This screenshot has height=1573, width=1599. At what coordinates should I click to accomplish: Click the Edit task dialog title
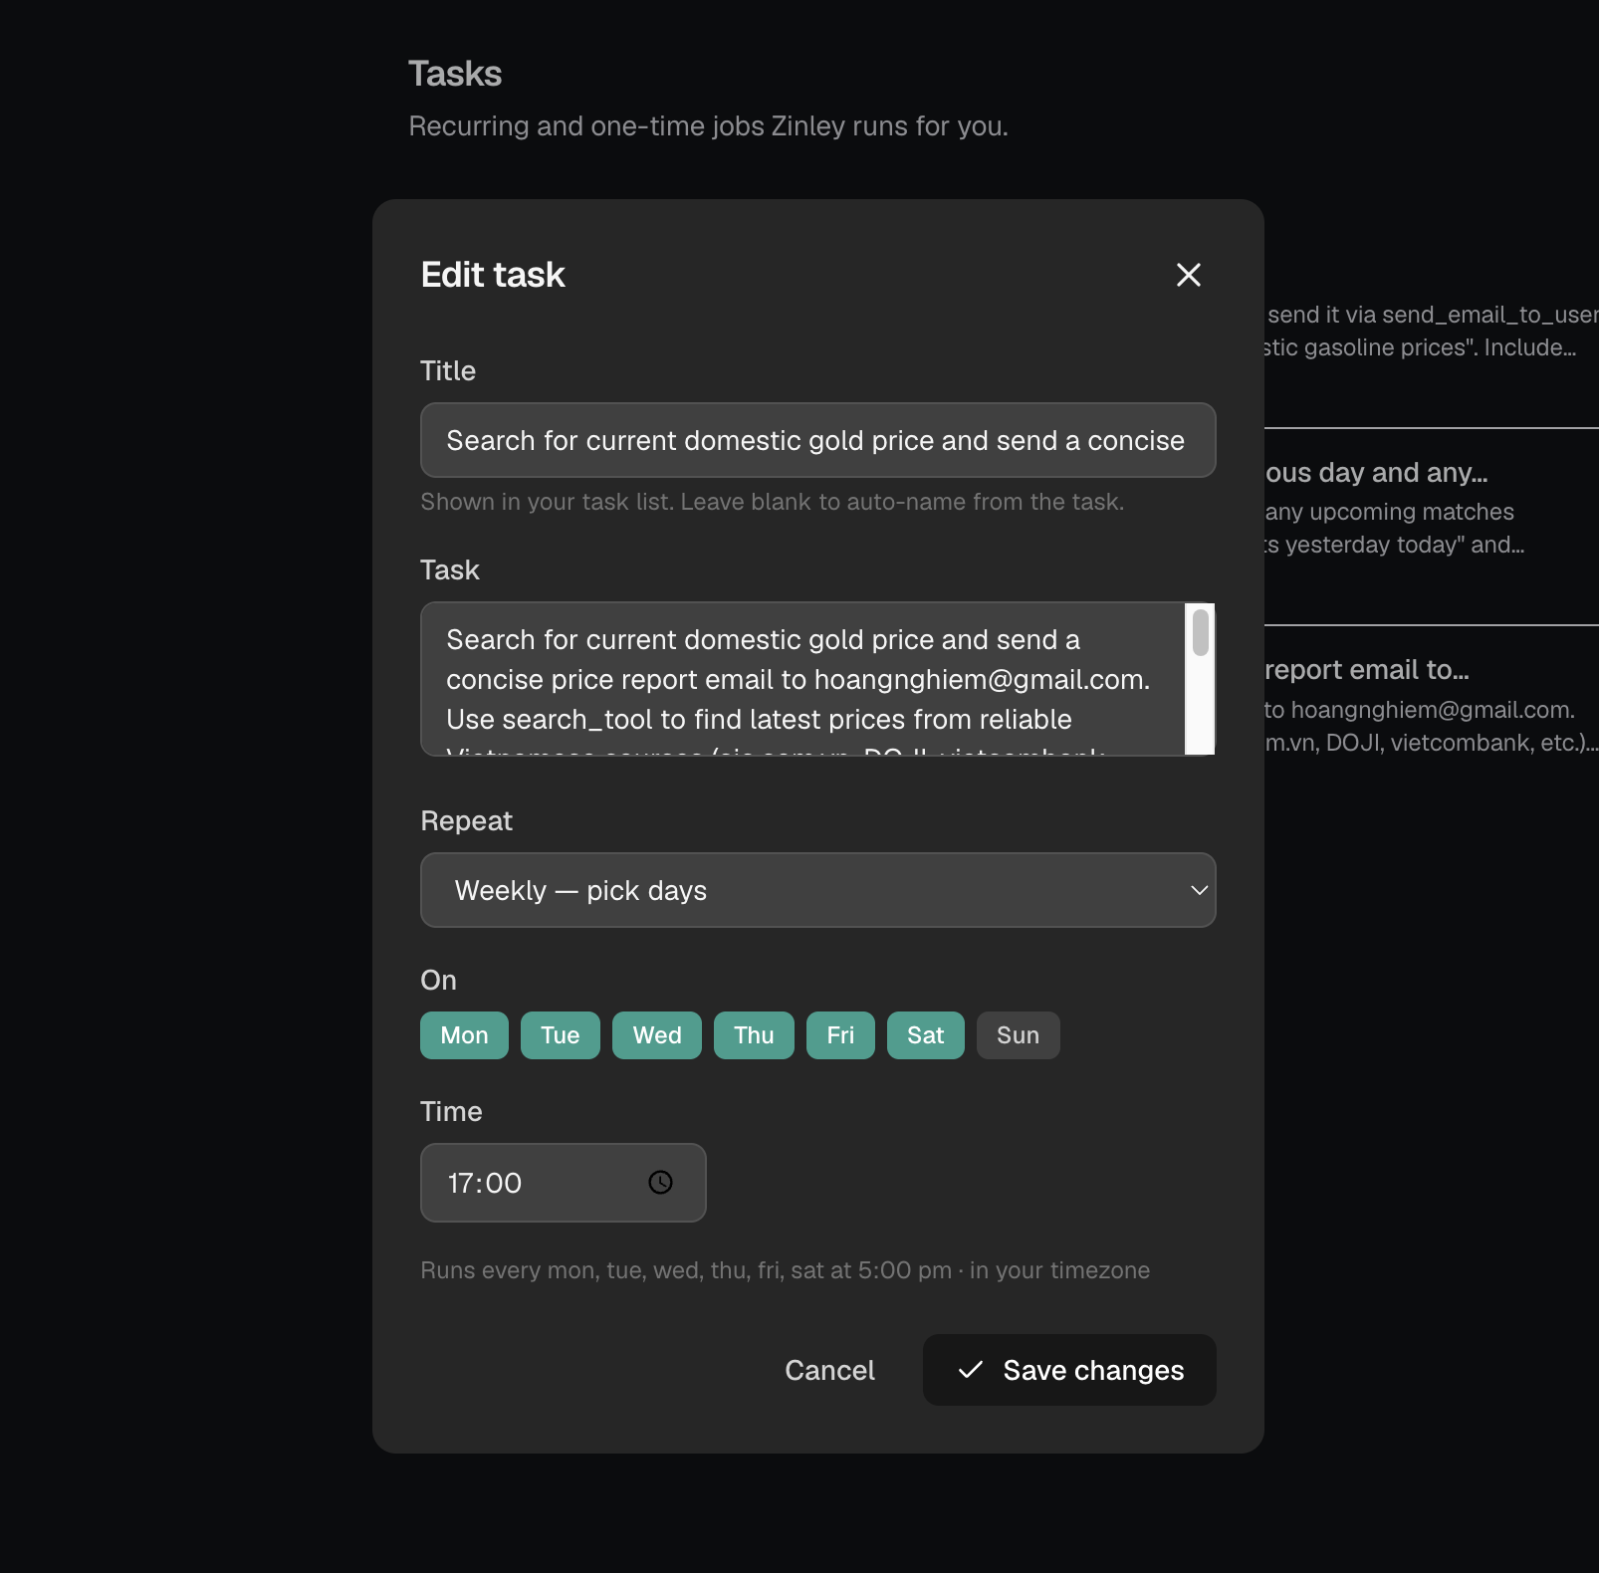[x=493, y=275]
